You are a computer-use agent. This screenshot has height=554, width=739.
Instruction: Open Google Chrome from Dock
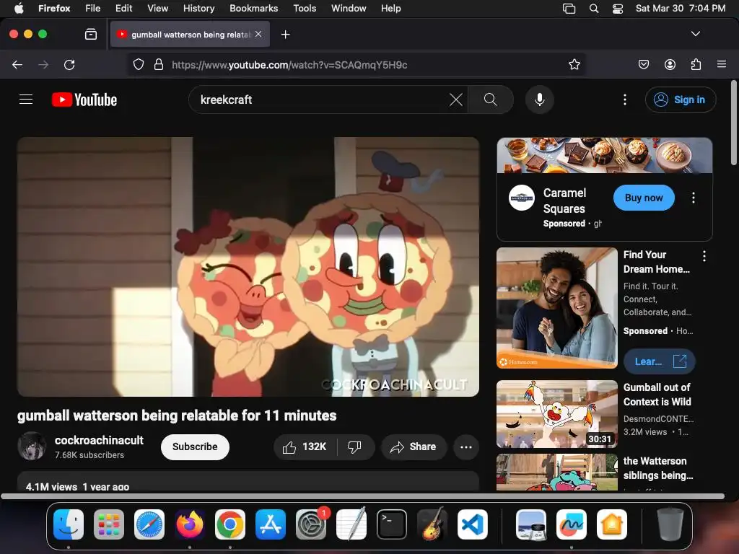[230, 524]
